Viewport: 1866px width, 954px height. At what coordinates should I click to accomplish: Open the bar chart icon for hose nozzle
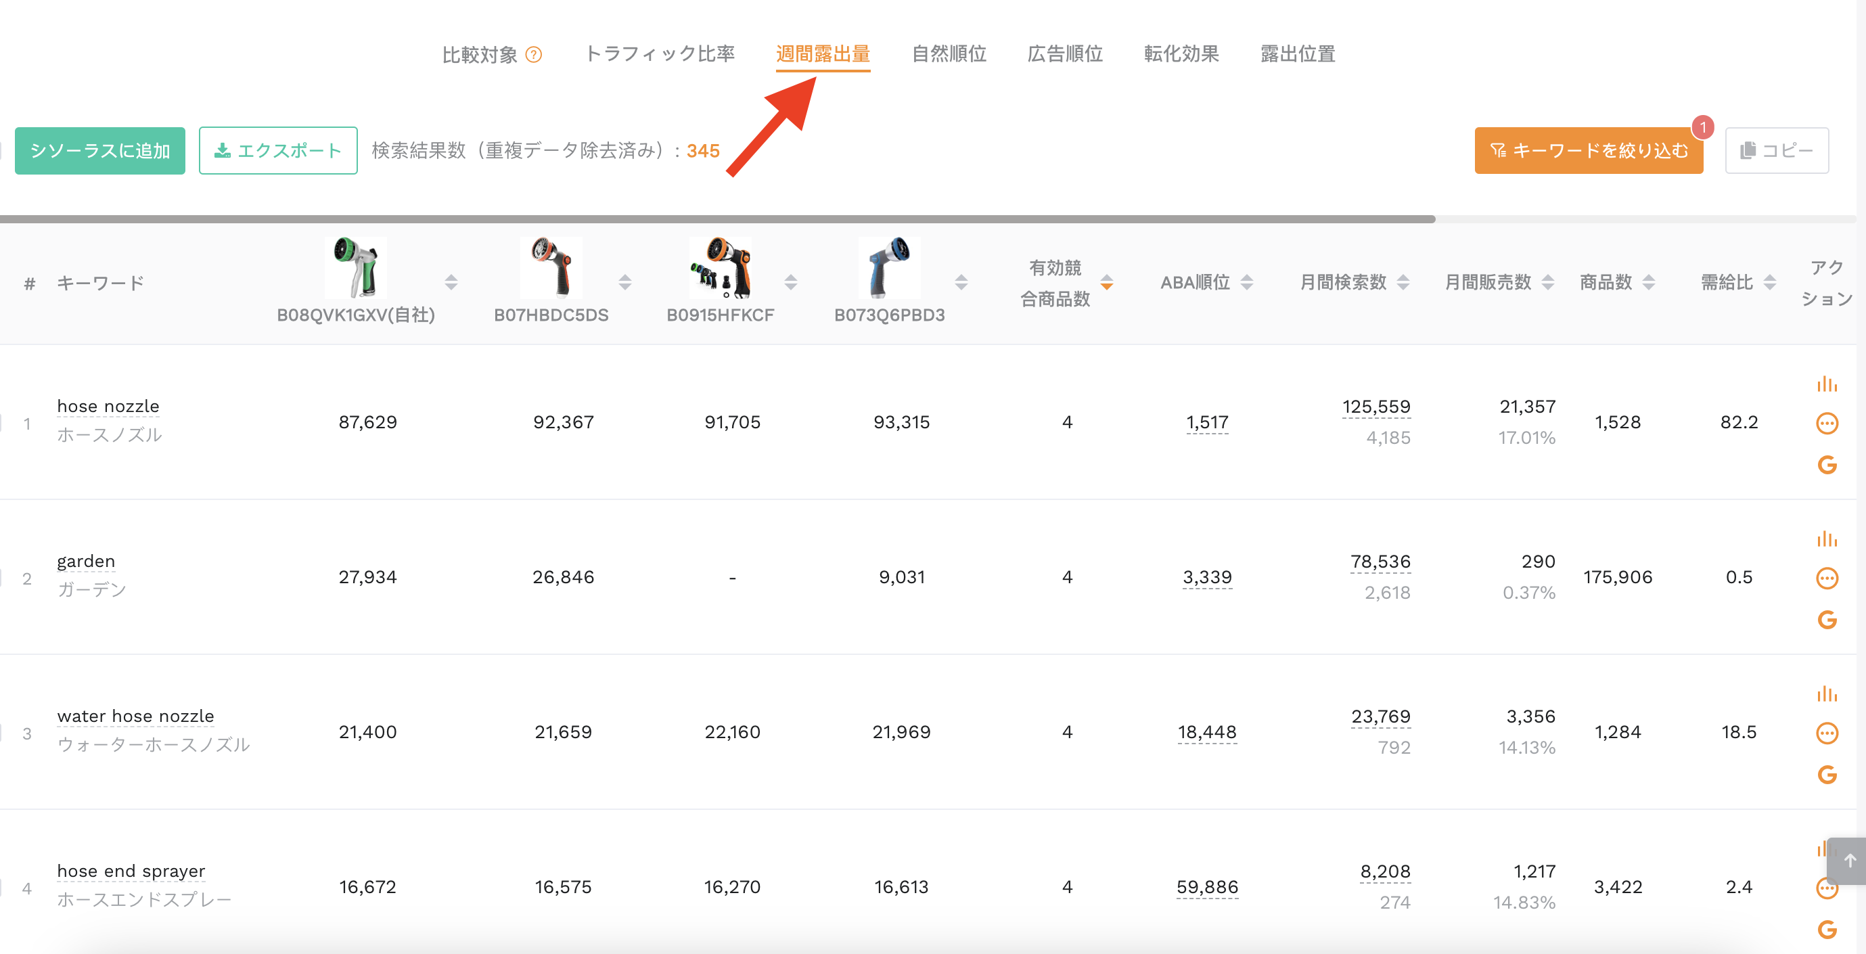point(1826,384)
